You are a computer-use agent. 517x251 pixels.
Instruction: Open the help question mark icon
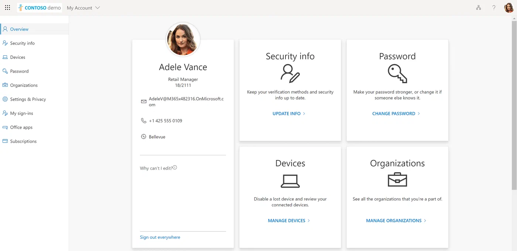click(494, 8)
